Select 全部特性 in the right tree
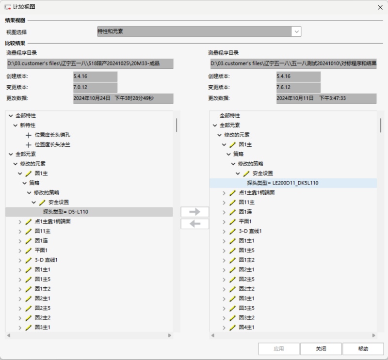 pos(229,116)
